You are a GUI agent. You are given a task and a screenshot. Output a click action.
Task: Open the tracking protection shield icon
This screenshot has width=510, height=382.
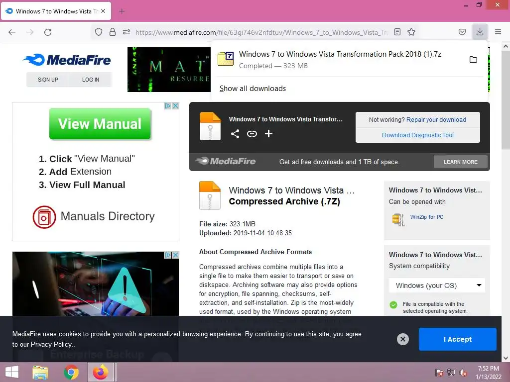(99, 32)
